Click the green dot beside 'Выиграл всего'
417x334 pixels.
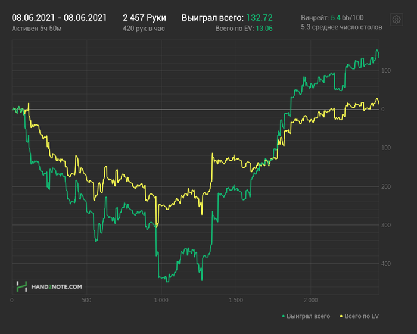tap(283, 316)
